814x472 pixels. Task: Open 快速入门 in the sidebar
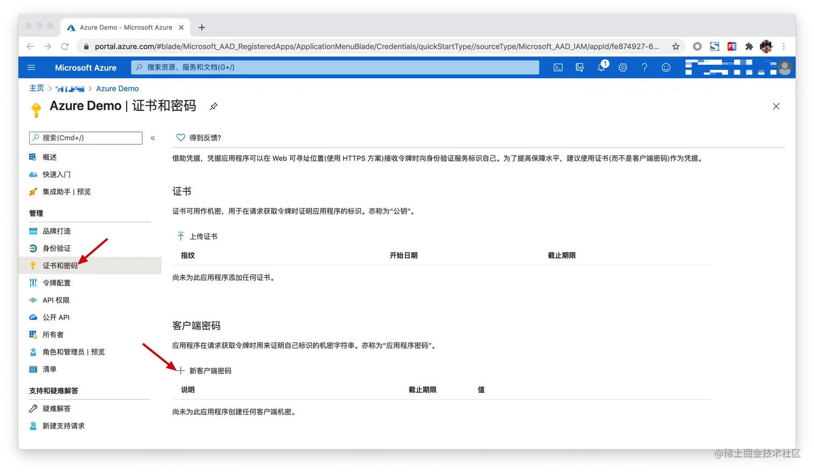click(57, 174)
